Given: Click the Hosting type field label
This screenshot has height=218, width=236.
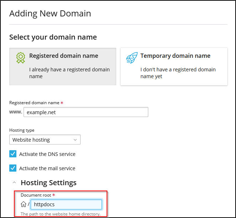Looking at the screenshot, I should 22,130.
